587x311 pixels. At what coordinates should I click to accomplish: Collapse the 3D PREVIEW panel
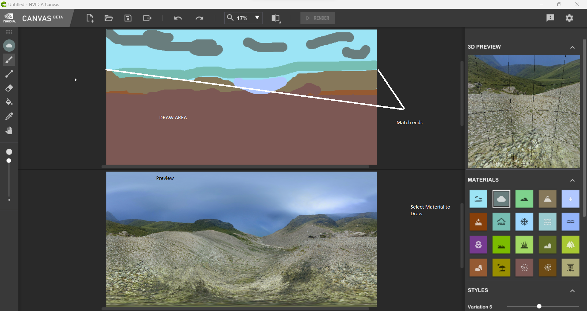point(572,47)
